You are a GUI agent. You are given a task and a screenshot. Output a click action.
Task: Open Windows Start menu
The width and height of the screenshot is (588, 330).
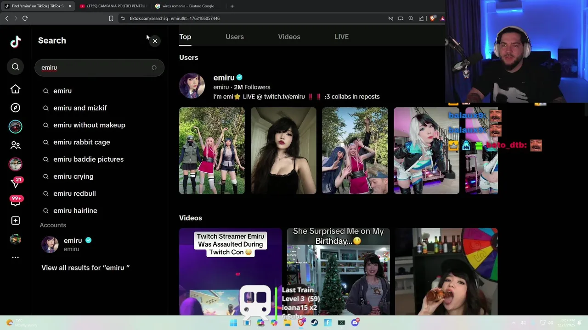point(233,323)
